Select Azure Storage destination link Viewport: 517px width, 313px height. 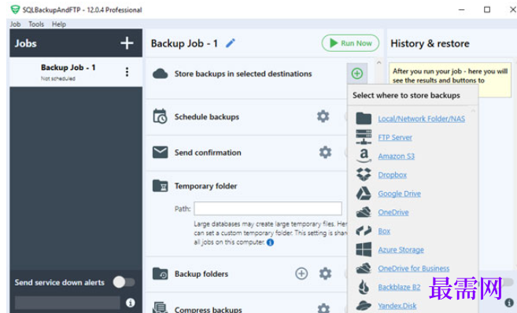pyautogui.click(x=401, y=250)
